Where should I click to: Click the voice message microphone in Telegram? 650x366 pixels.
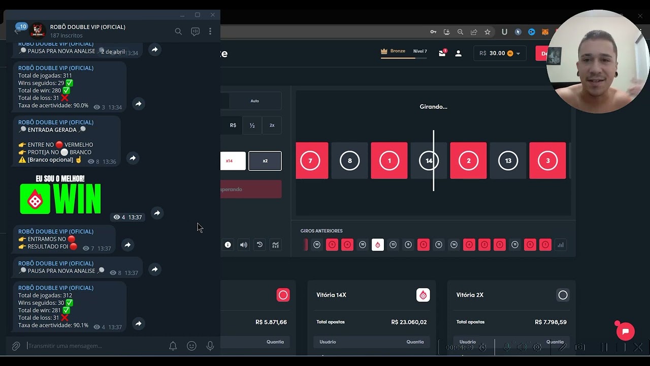[210, 346]
